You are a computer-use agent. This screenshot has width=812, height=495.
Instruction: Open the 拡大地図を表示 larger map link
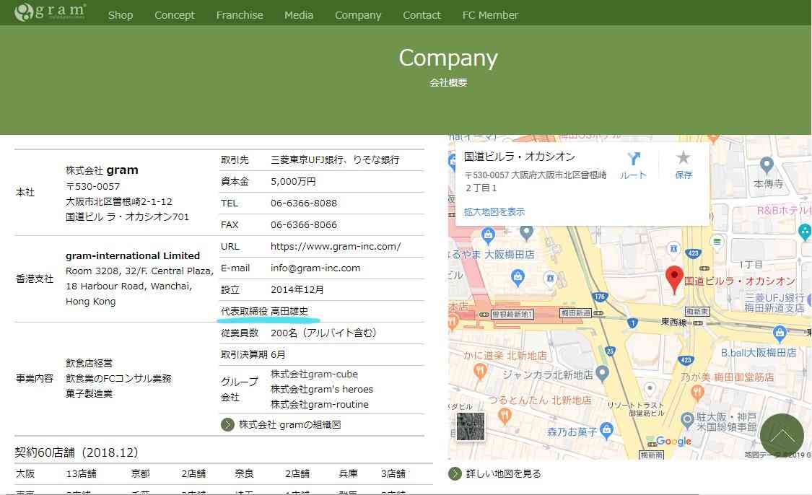pos(494,211)
